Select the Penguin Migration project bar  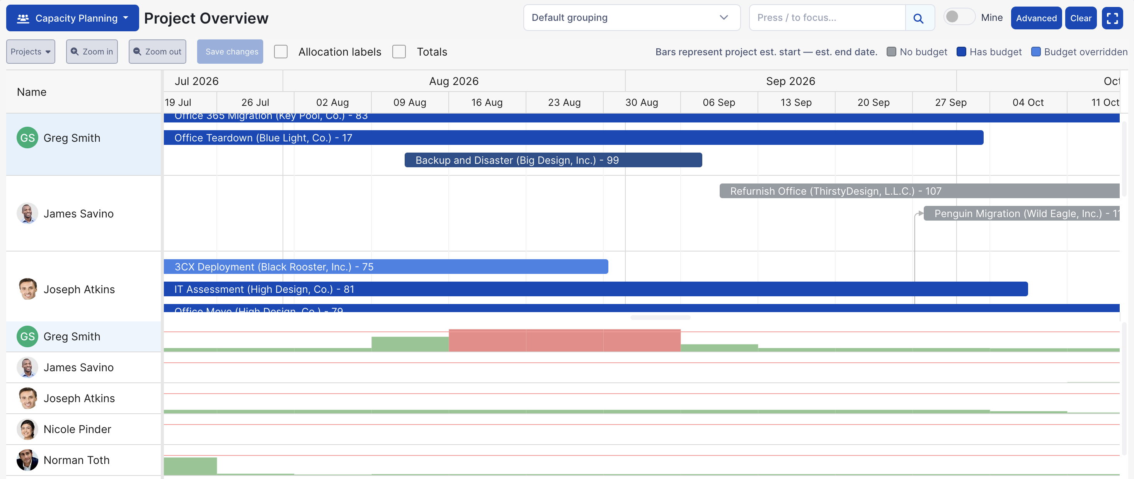pos(1021,213)
